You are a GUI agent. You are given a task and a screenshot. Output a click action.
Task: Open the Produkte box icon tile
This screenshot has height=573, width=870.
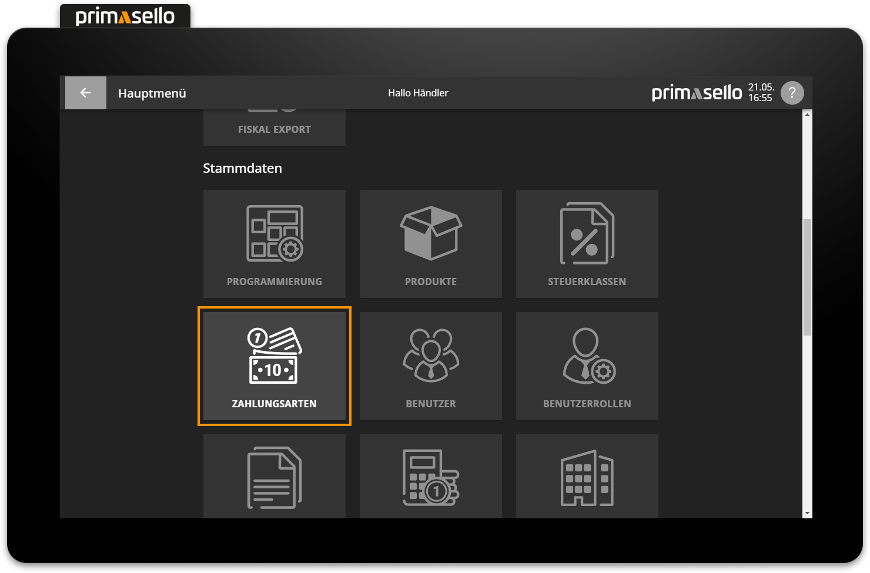431,244
